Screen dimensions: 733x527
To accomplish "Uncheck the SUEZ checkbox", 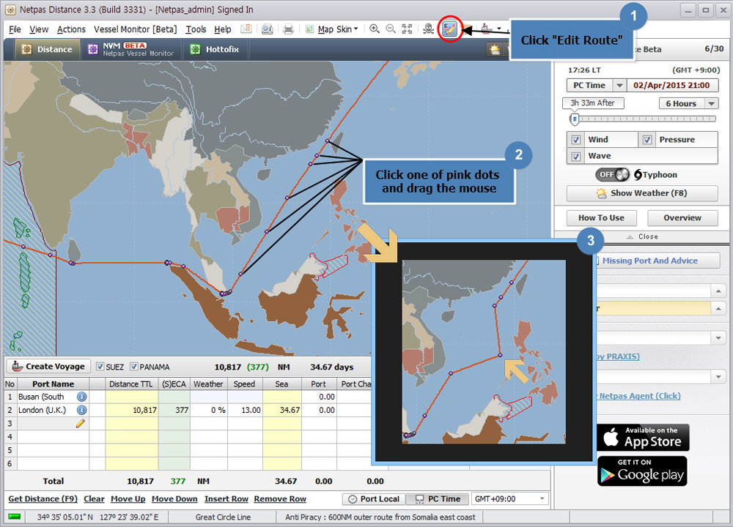I will point(100,367).
